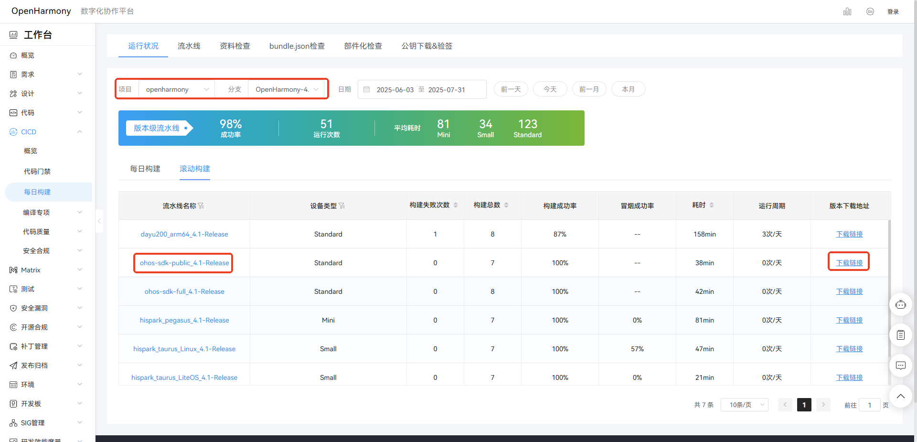Screen dimensions: 917x442
Task: Open the 10条/页 page size dropdown
Action: 745,405
